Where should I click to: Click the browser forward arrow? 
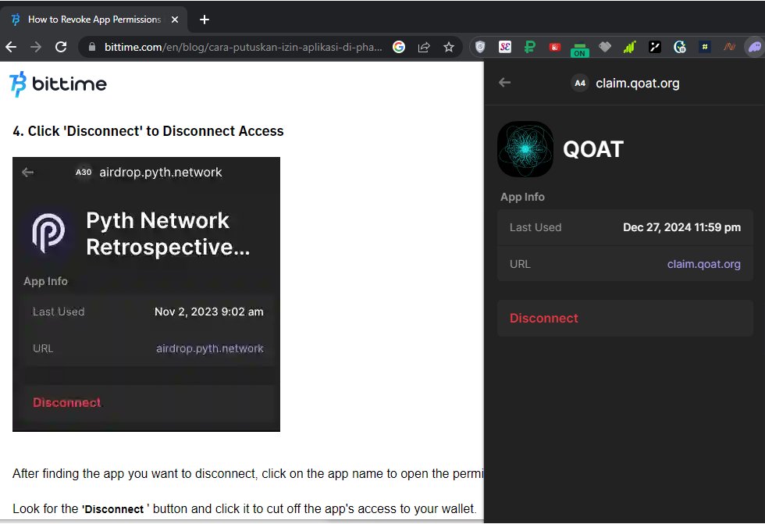(x=36, y=47)
